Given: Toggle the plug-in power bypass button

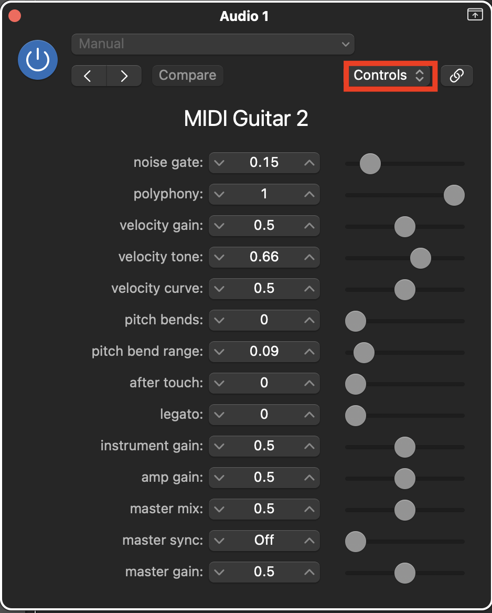Looking at the screenshot, I should point(38,60).
